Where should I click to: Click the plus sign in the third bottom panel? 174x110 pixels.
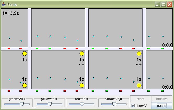click(140, 64)
